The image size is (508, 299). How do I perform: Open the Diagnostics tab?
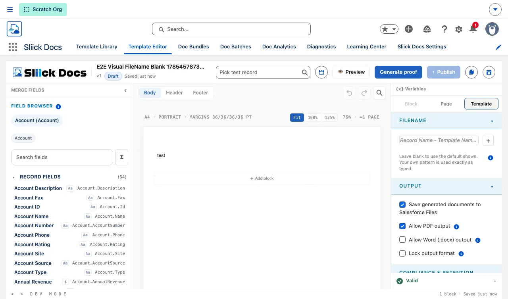[x=321, y=46]
